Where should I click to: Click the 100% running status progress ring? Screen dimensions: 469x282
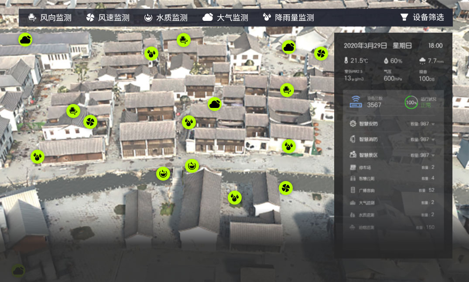pyautogui.click(x=411, y=102)
